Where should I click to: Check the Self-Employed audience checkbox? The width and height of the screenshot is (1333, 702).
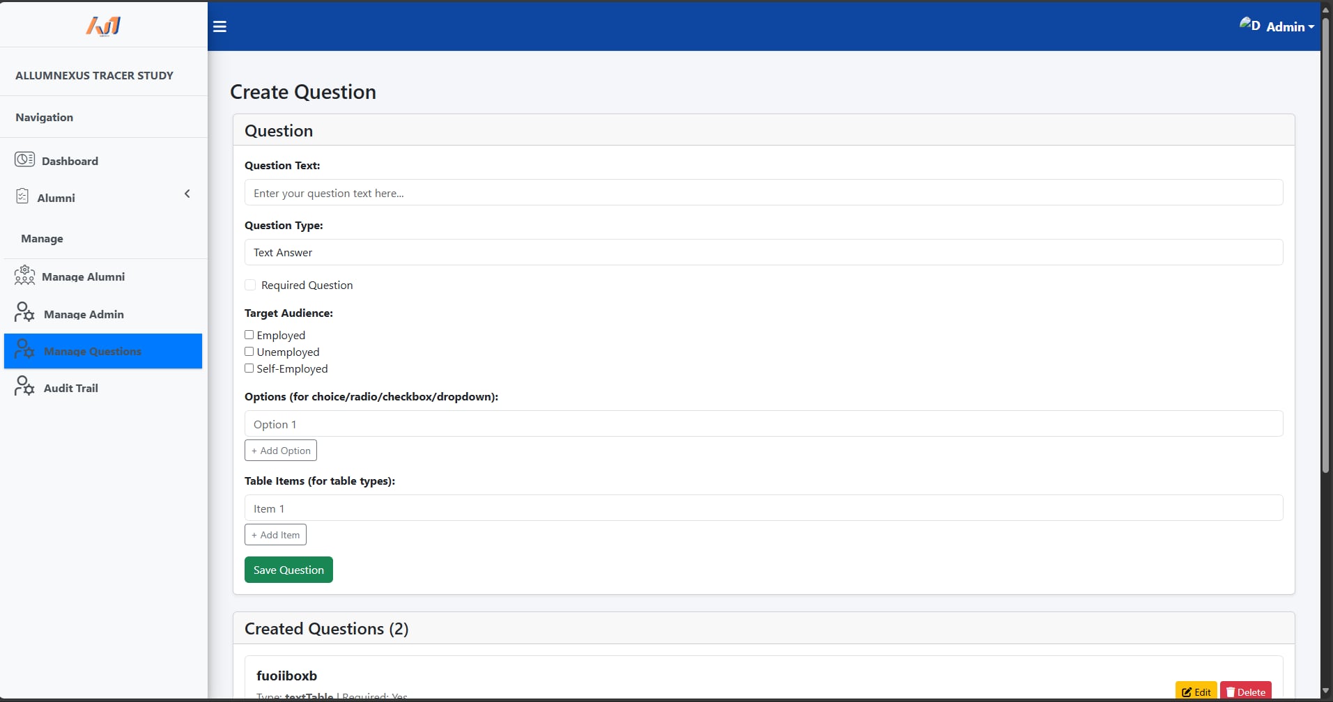[x=249, y=368]
